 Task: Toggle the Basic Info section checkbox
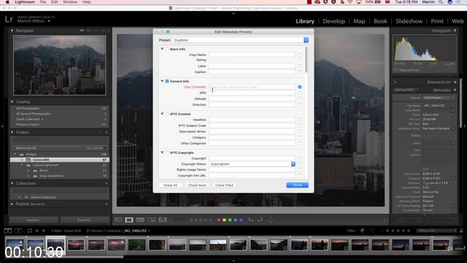(x=167, y=49)
